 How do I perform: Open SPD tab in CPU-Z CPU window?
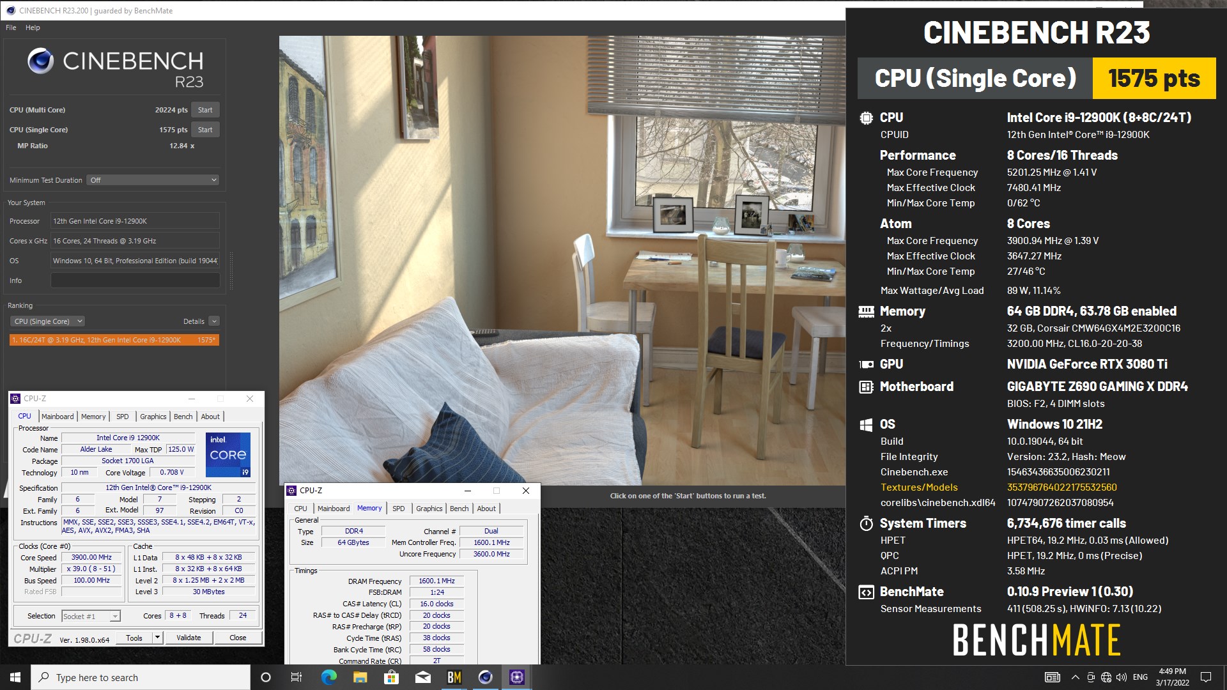[123, 417]
